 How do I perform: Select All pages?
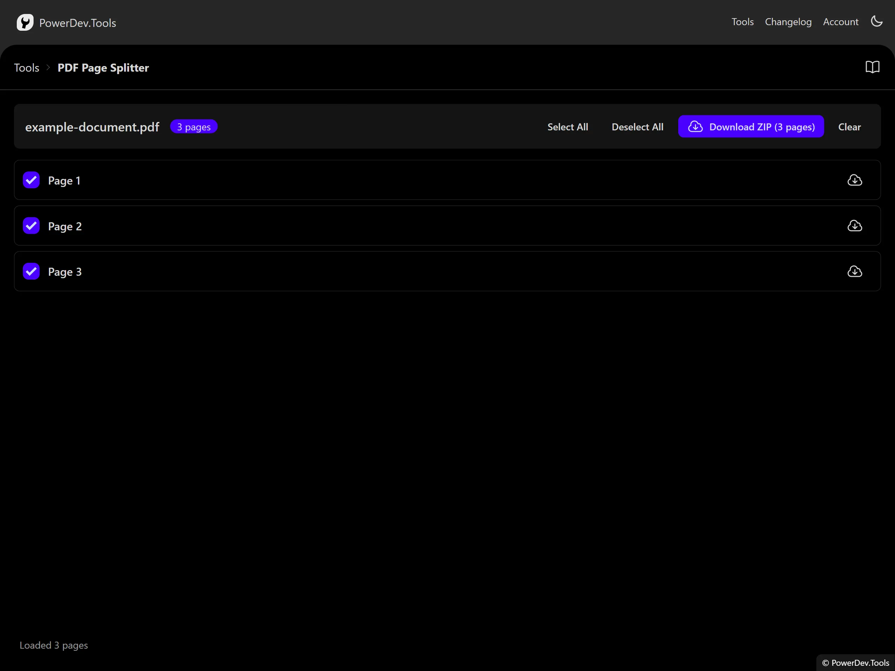[x=568, y=127]
